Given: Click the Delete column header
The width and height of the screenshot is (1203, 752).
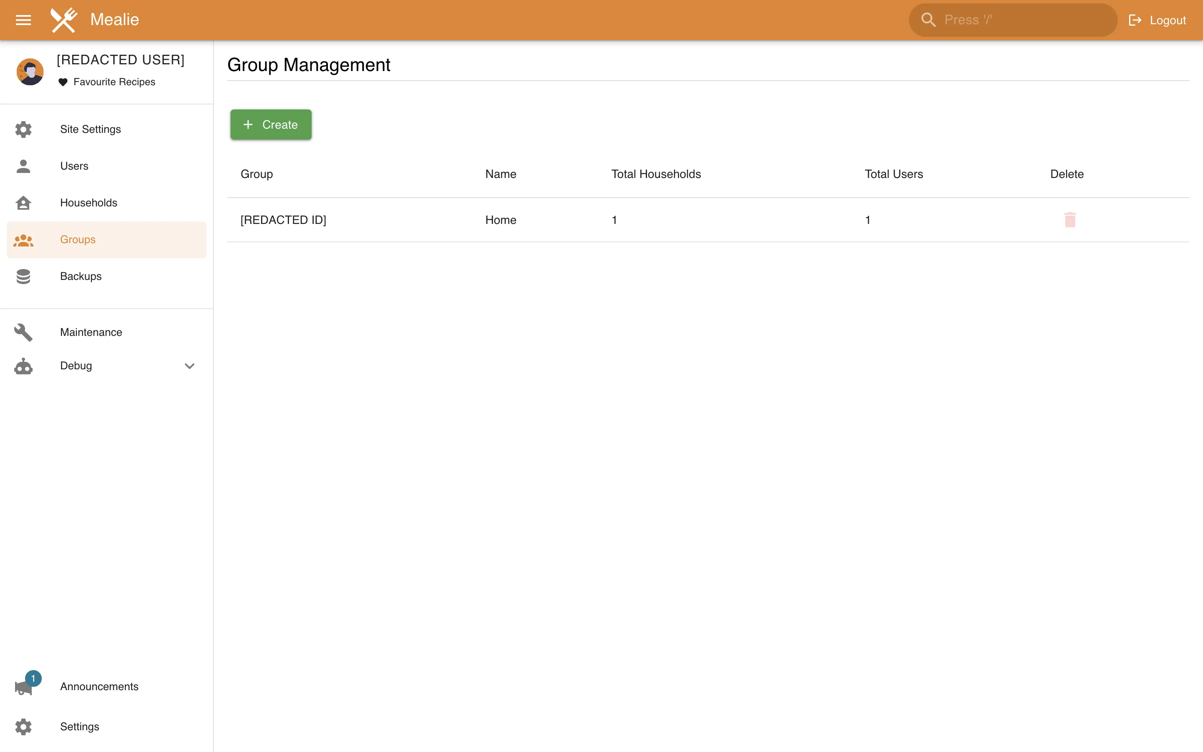Looking at the screenshot, I should tap(1067, 174).
